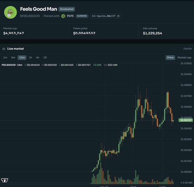Click the Live market heading
The width and height of the screenshot is (194, 187).
click(16, 49)
